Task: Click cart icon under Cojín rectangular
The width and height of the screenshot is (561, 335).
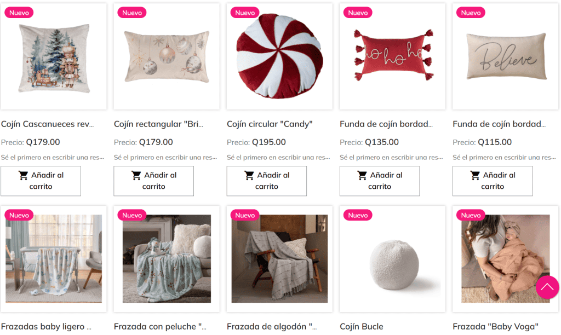Action: (136, 175)
